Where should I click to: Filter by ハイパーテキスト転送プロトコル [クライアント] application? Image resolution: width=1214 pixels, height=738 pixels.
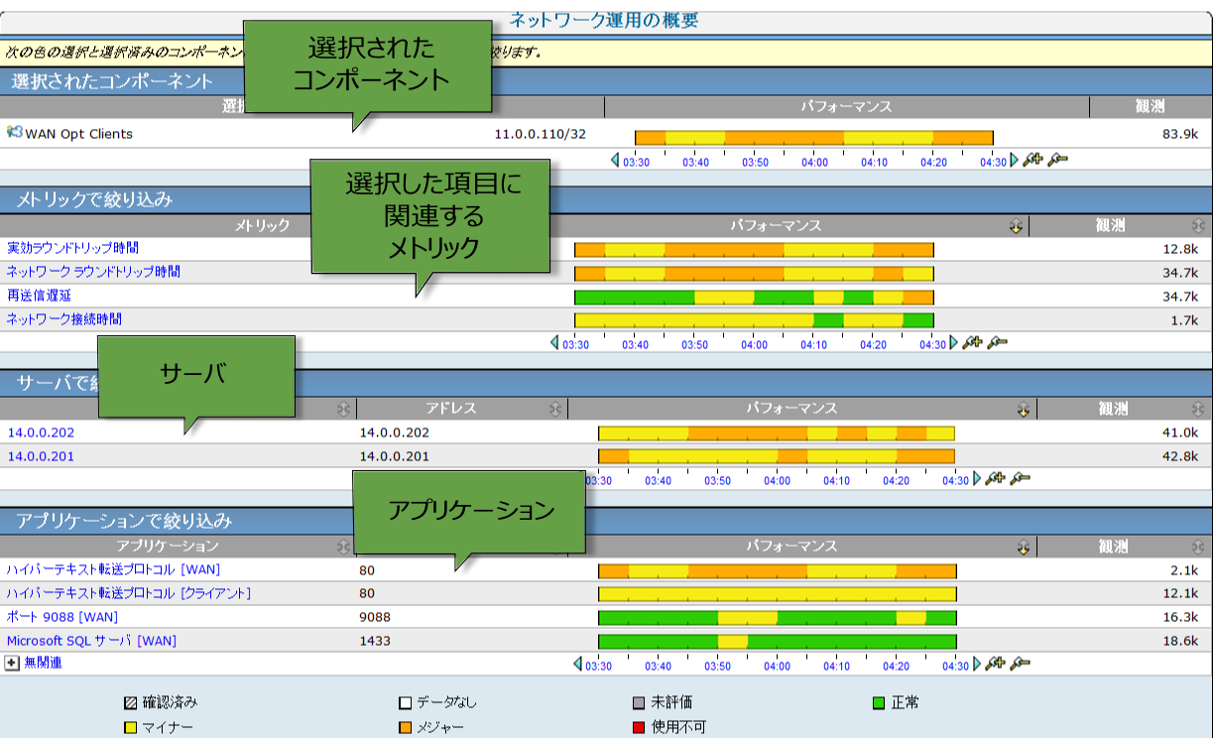coord(129,593)
